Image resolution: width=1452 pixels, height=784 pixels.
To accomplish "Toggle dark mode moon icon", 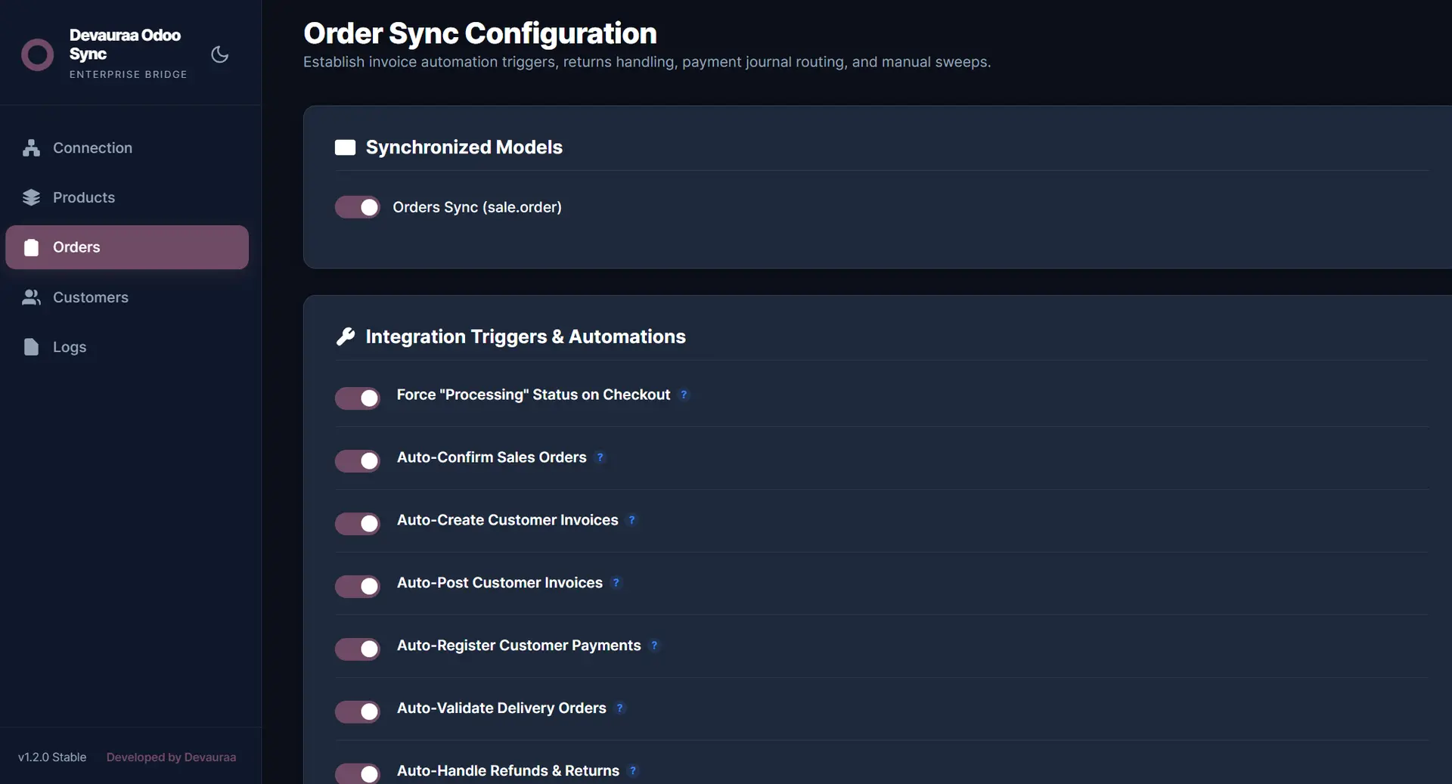I will click(219, 54).
